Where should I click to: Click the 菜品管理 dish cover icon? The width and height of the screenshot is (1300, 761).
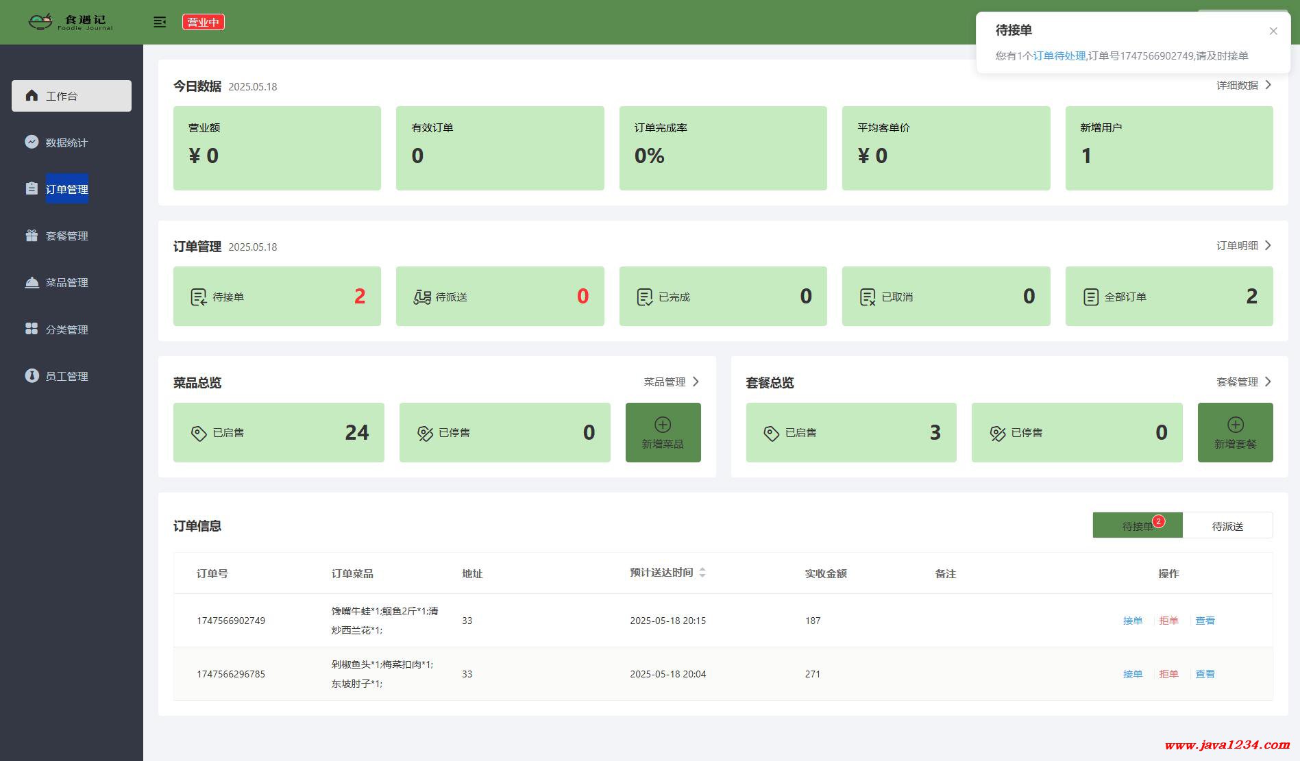coord(32,282)
